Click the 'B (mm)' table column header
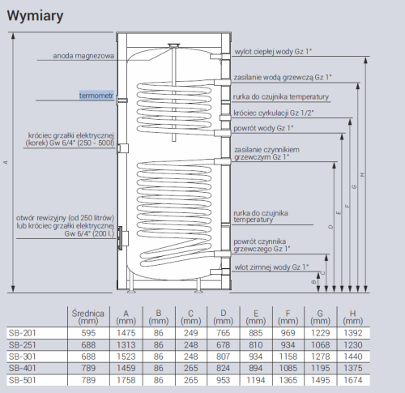Image resolution: width=405 pixels, height=393 pixels. point(159,317)
